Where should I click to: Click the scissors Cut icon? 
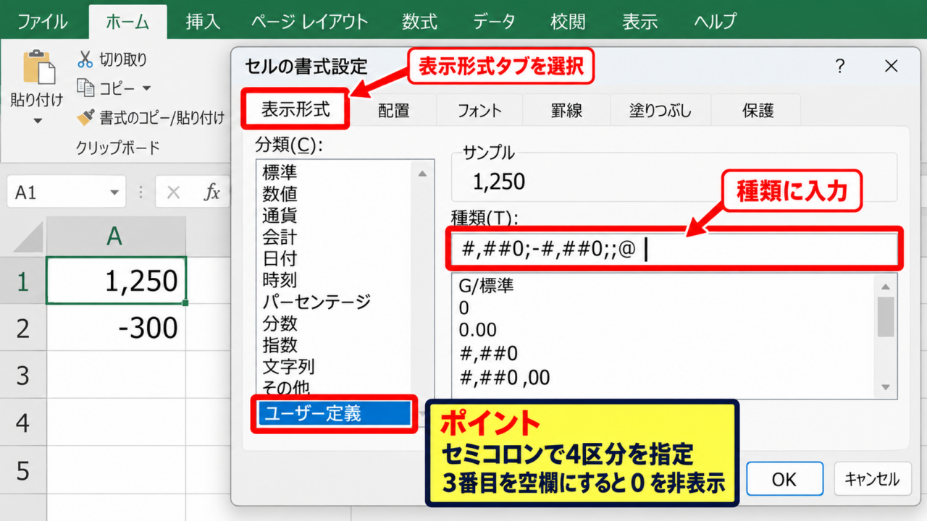85,59
